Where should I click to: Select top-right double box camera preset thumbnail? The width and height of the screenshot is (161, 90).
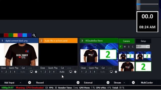(x=143, y=56)
